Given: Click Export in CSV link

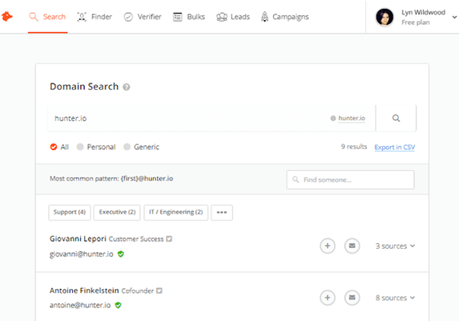Looking at the screenshot, I should click(x=395, y=147).
